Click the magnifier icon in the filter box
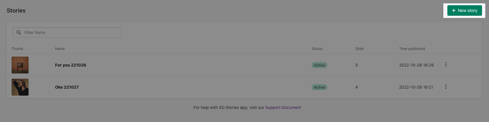Viewport: 489px width, 122px height. tap(19, 33)
